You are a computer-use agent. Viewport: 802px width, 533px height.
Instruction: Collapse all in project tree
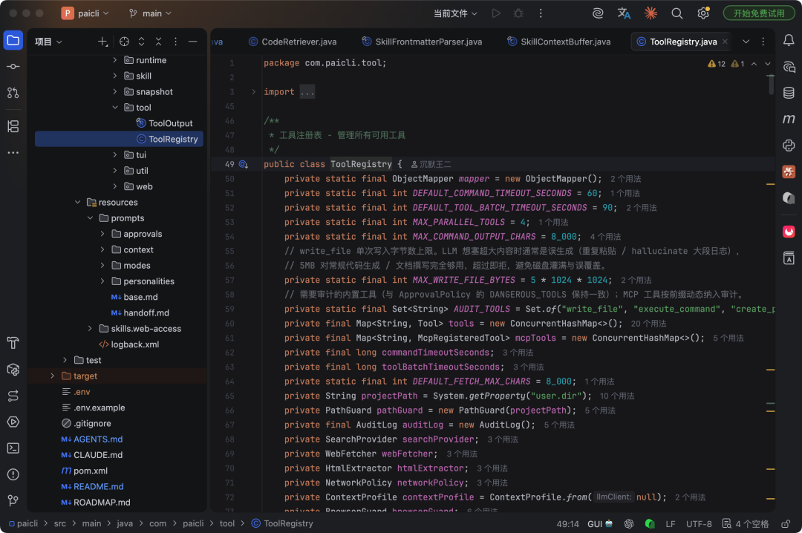click(159, 42)
